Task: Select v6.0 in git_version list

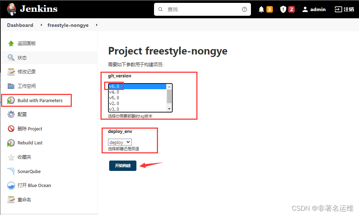Action: pyautogui.click(x=137, y=86)
